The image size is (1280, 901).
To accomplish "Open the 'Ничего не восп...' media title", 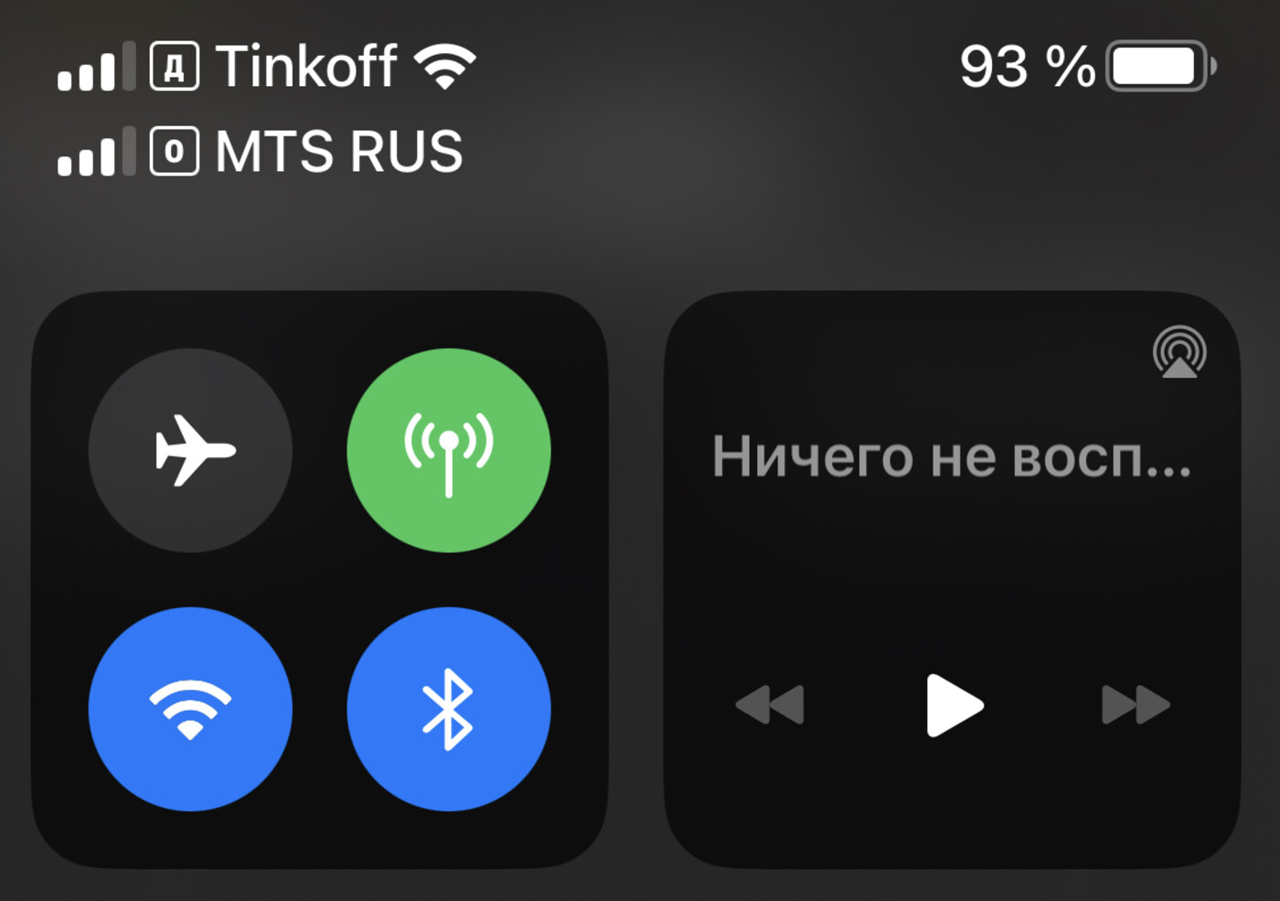I will [x=952, y=456].
